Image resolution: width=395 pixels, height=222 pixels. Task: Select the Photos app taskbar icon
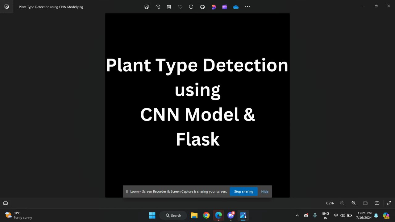click(x=243, y=215)
